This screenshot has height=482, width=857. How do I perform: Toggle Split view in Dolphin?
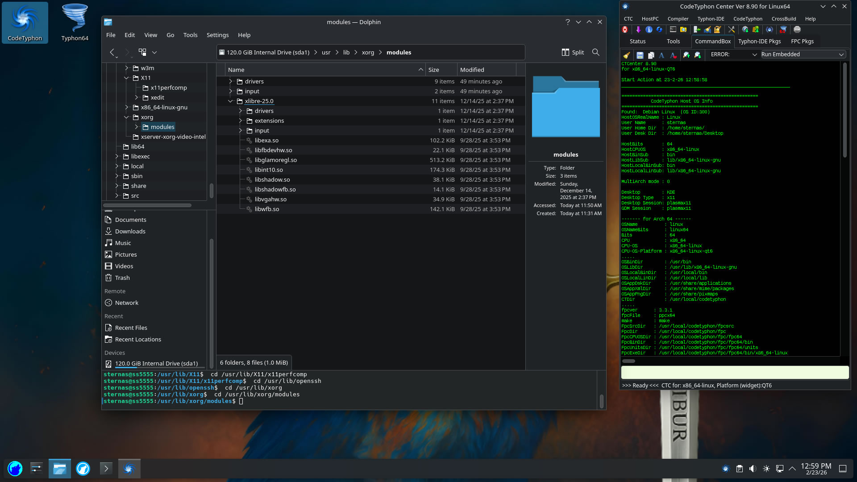(x=573, y=52)
